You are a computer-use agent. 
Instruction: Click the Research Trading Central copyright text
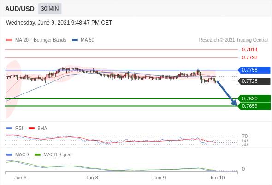(x=233, y=40)
